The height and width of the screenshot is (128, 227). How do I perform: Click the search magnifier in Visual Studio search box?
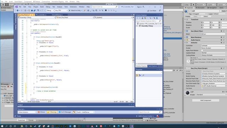click(116, 7)
